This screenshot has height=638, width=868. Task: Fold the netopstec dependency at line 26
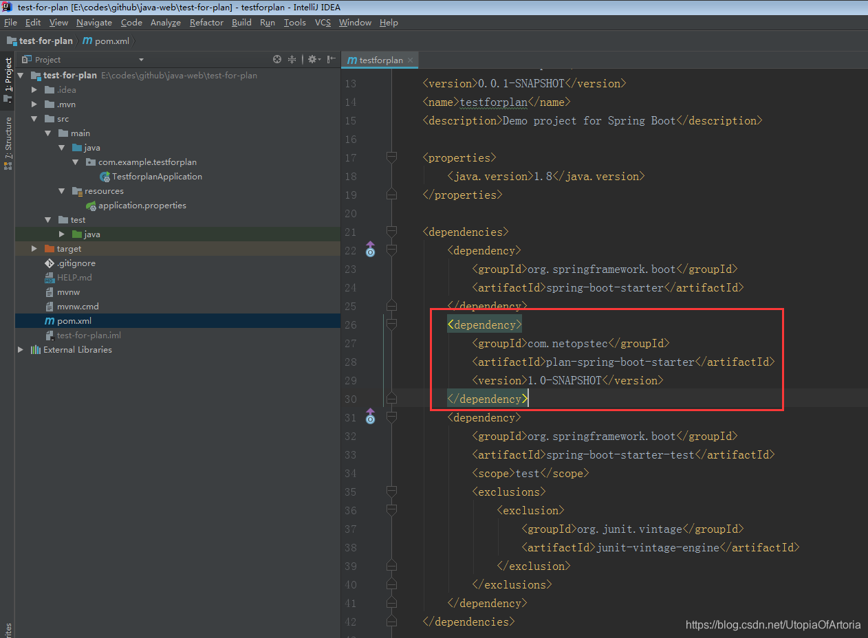(391, 325)
